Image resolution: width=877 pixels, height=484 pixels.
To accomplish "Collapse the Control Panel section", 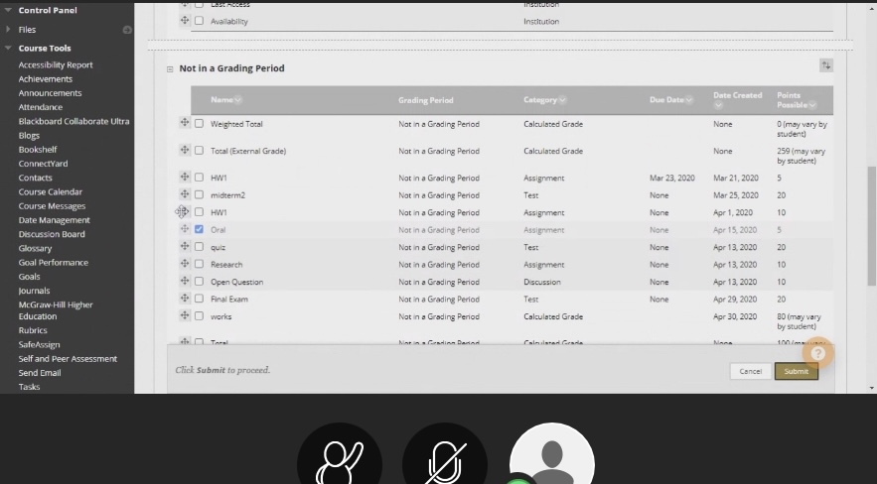I will (8, 10).
